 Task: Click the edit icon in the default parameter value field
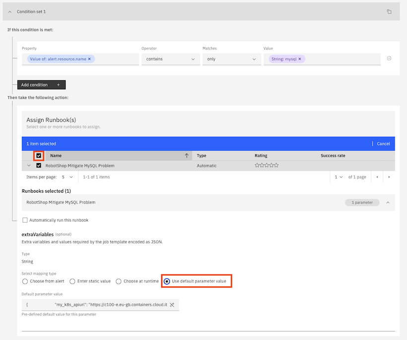(172, 305)
